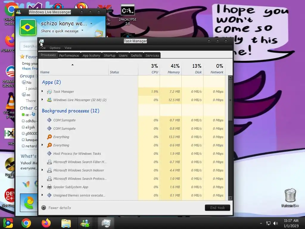The width and height of the screenshot is (305, 229).
Task: Click the Messenger title bar buddy icon
Action: 18,12
